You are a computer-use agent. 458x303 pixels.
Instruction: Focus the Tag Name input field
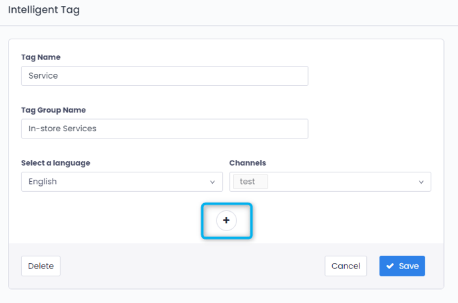[164, 76]
